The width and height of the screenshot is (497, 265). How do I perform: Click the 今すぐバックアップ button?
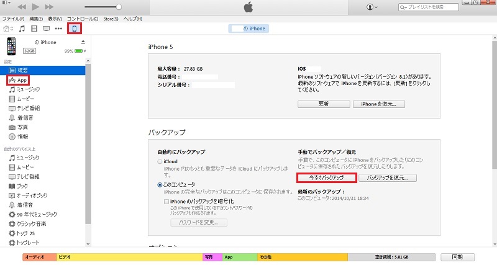[327, 178]
